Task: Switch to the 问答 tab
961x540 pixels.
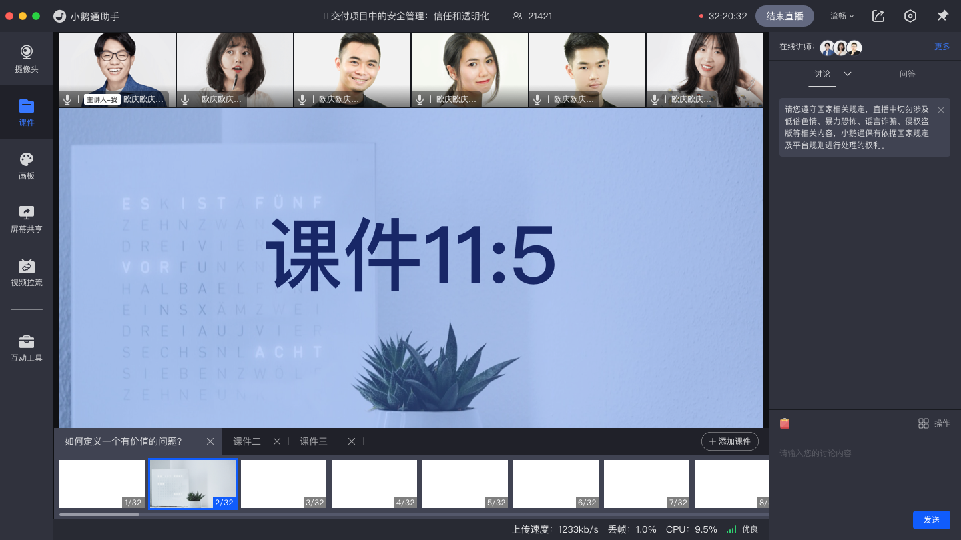Action: (907, 74)
